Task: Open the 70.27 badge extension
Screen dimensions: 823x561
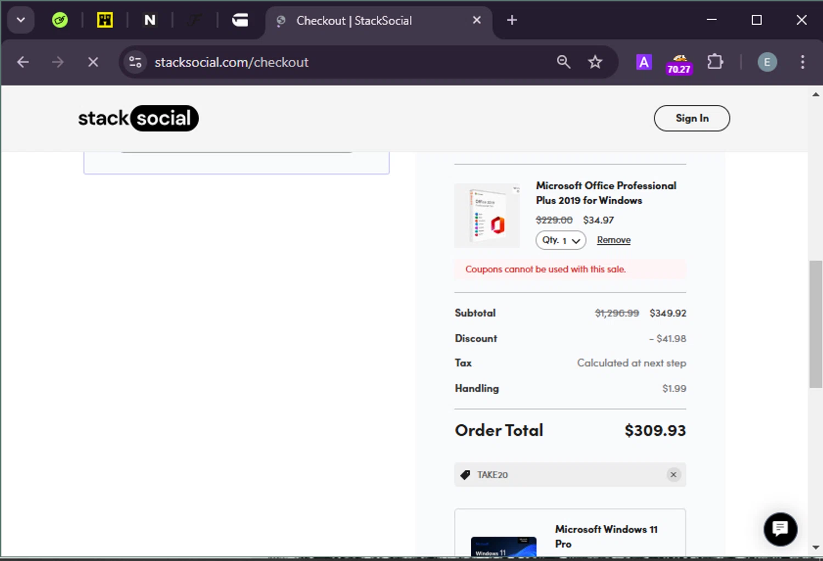Action: 679,64
